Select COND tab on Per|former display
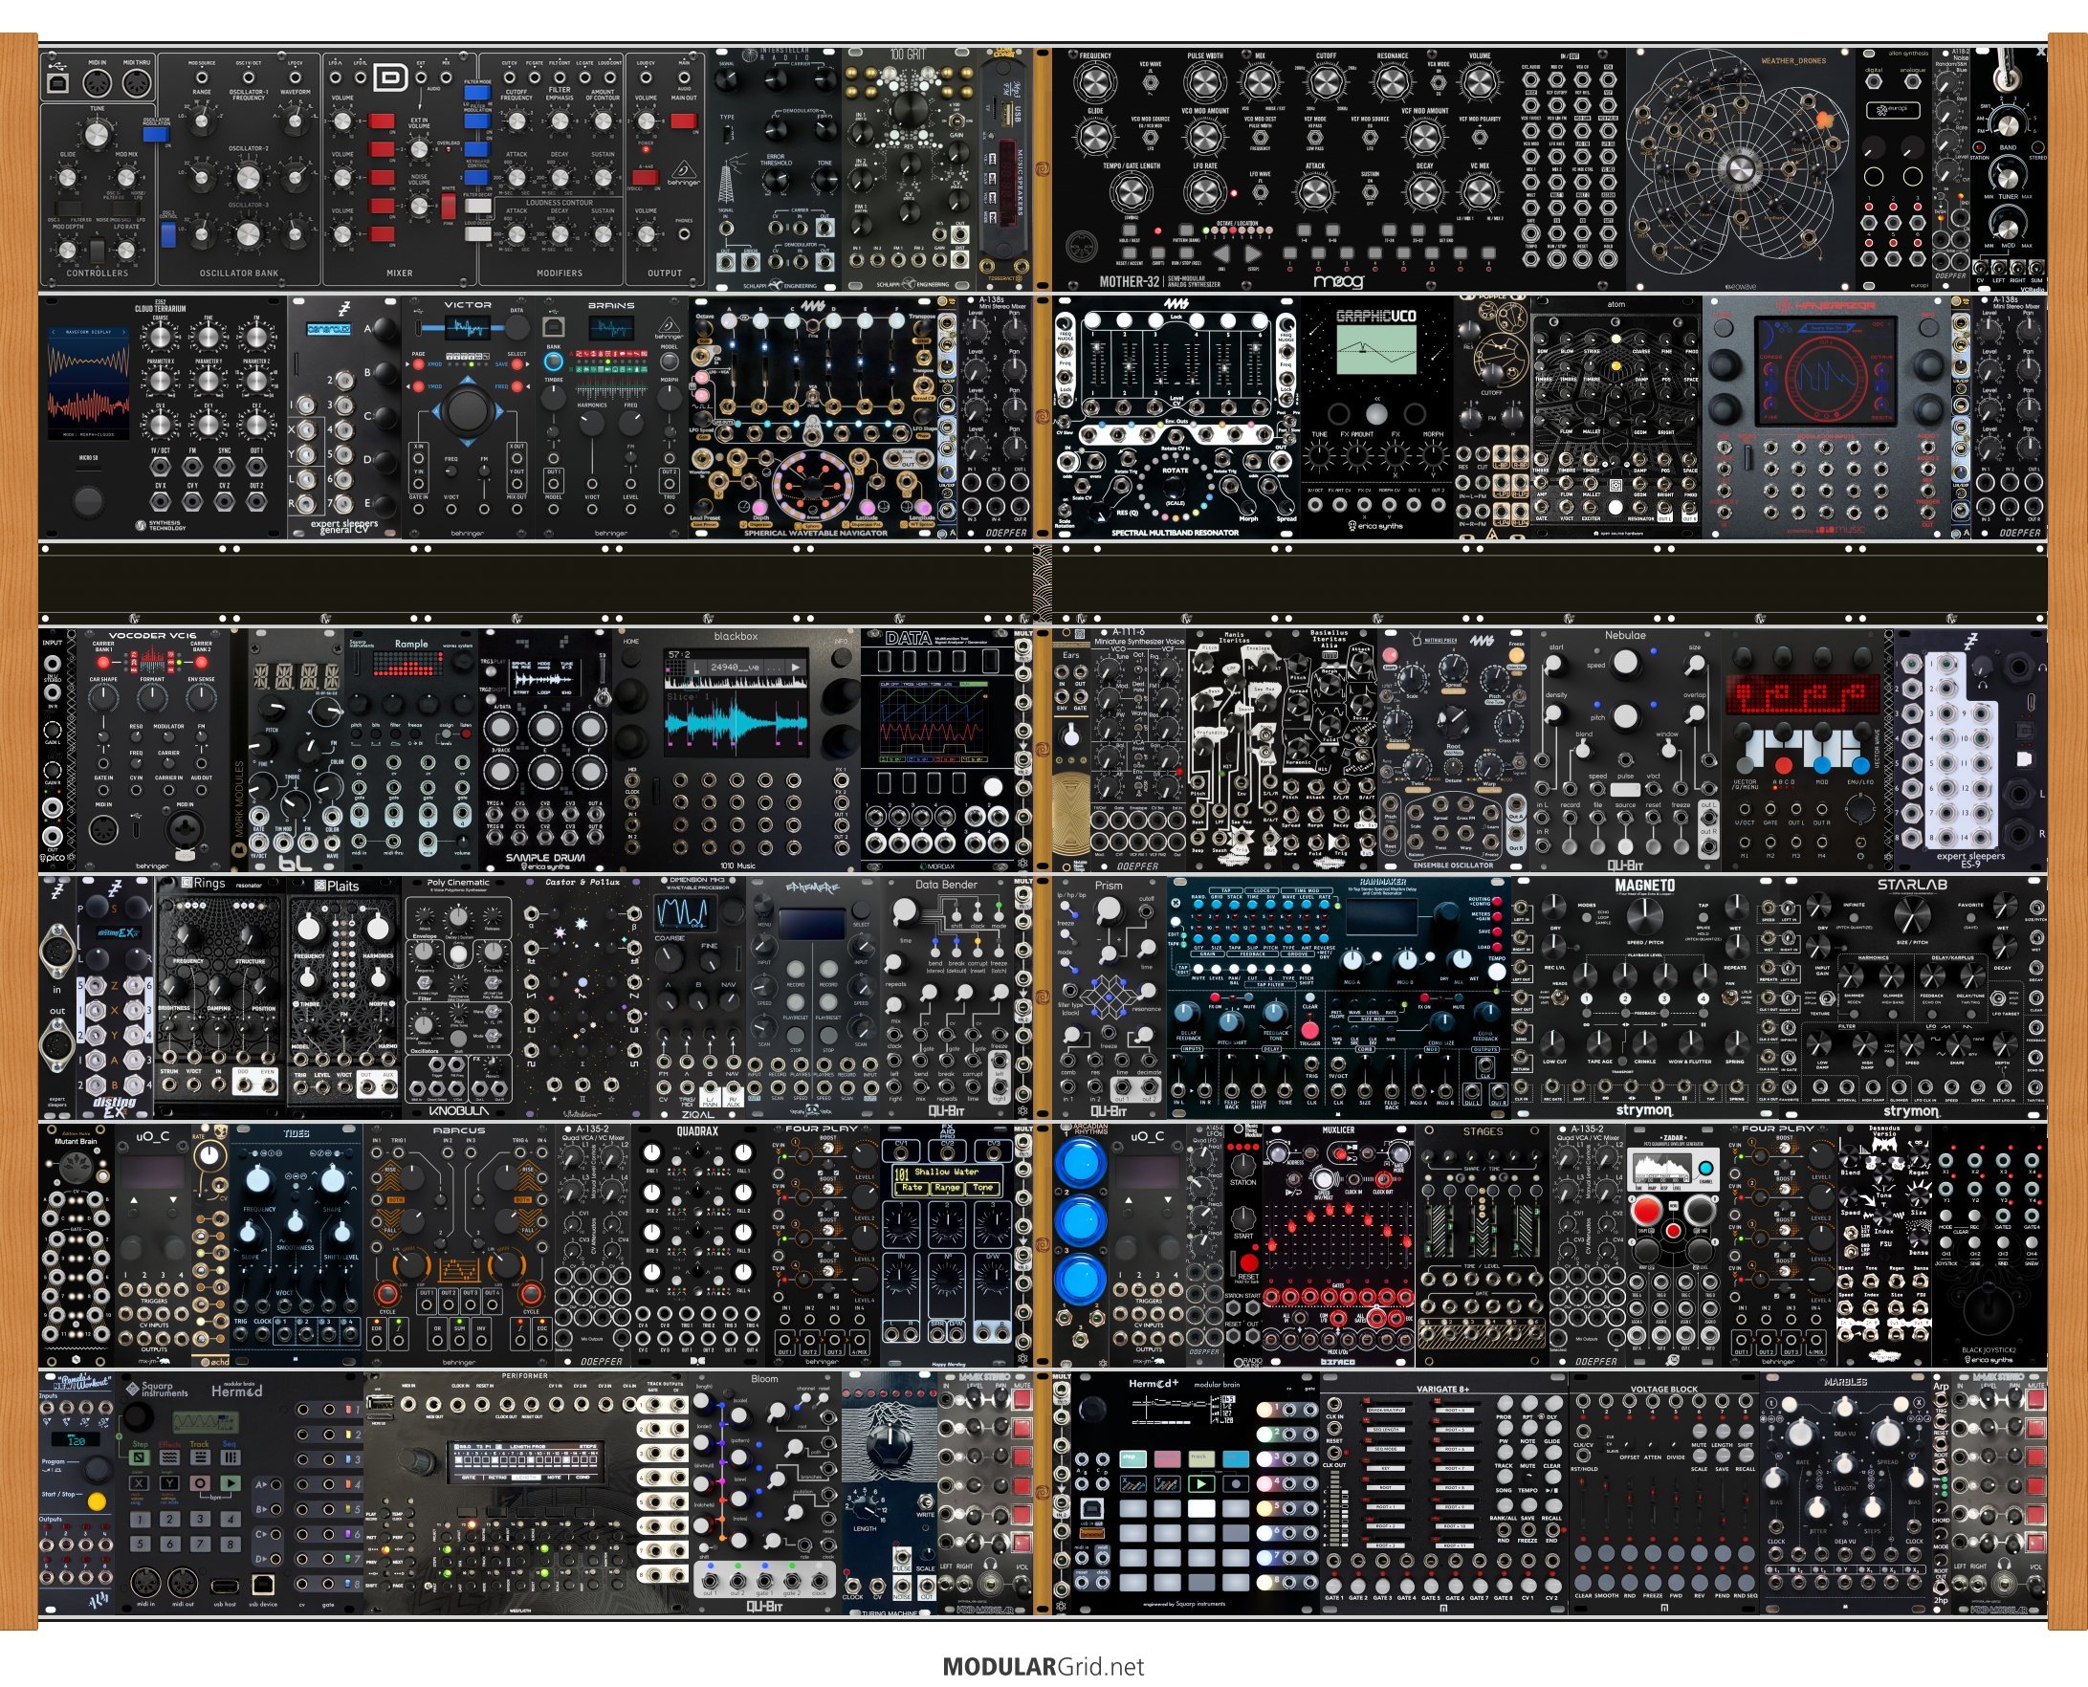2088x1687 pixels. [583, 1479]
